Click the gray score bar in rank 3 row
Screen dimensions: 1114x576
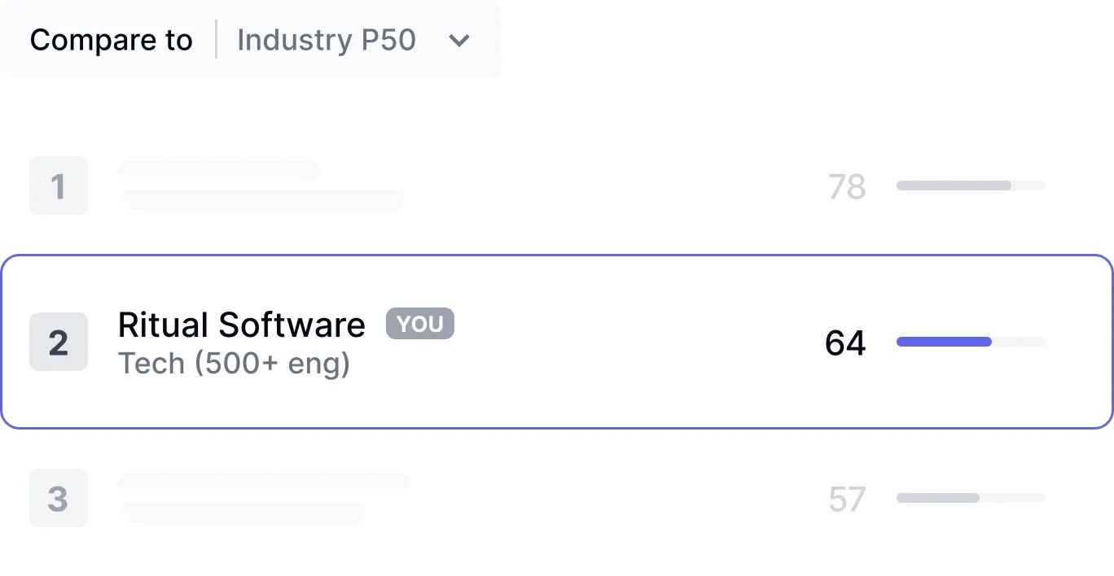coord(938,498)
